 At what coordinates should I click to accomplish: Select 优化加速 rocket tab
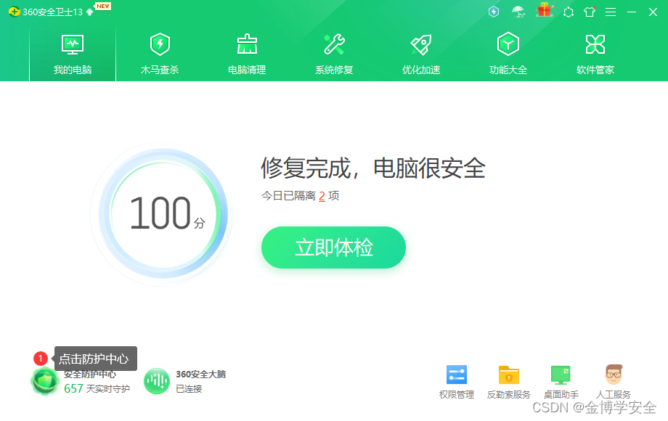pyautogui.click(x=421, y=54)
